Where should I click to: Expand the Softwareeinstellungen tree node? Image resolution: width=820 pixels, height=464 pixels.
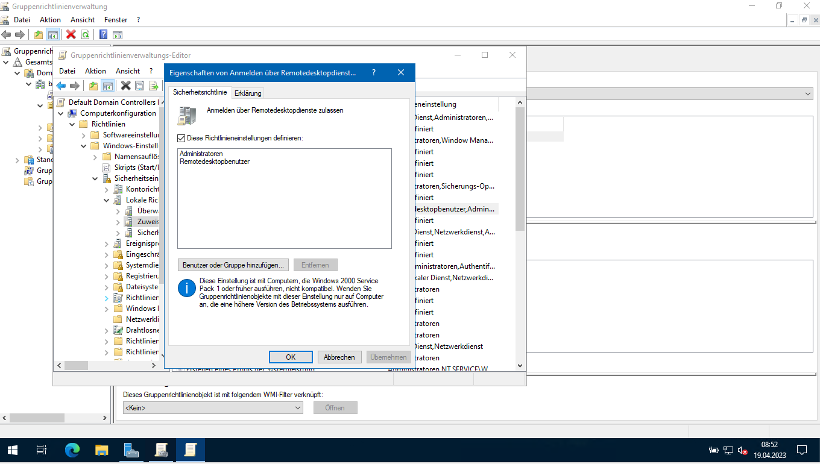[84, 135]
